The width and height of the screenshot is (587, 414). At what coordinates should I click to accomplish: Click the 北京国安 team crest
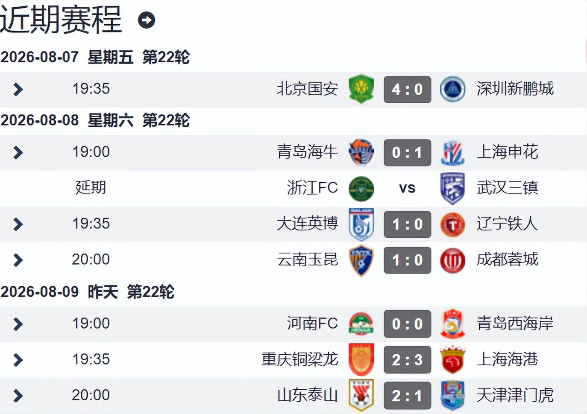coord(361,89)
